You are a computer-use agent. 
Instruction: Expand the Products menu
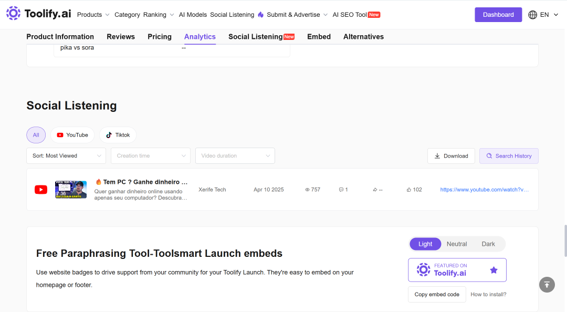93,15
